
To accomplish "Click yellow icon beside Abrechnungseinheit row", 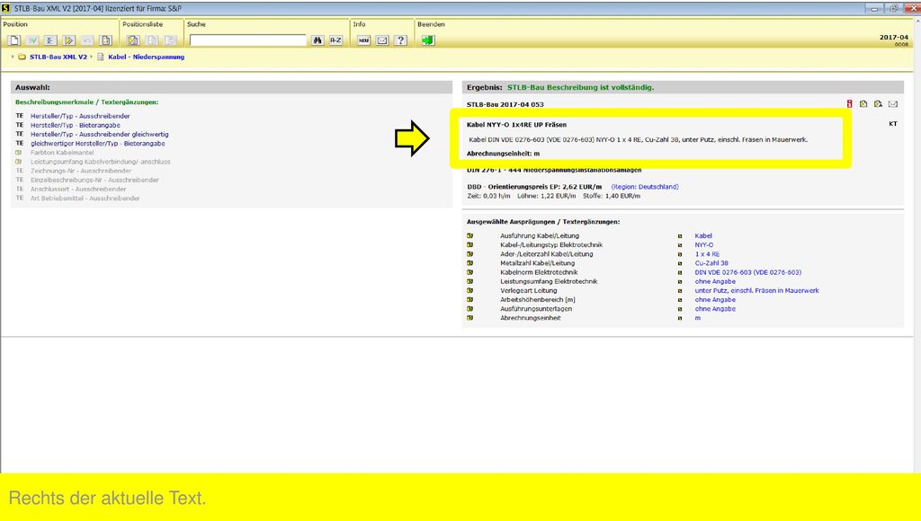I will (x=469, y=318).
